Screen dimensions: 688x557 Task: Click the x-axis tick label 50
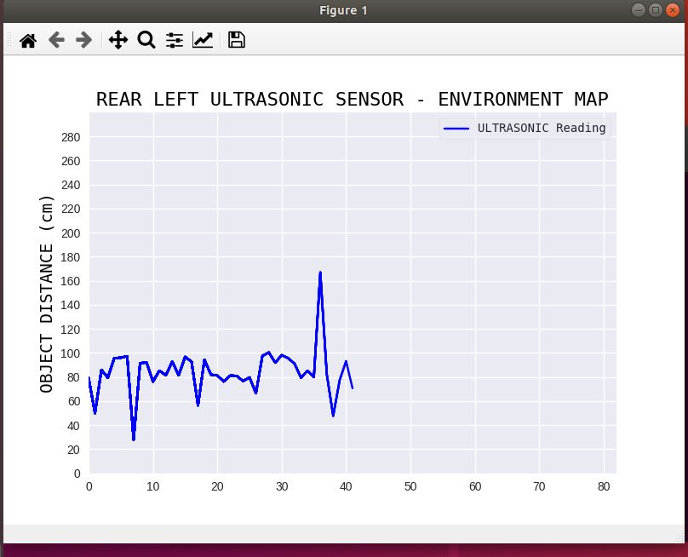click(x=410, y=487)
